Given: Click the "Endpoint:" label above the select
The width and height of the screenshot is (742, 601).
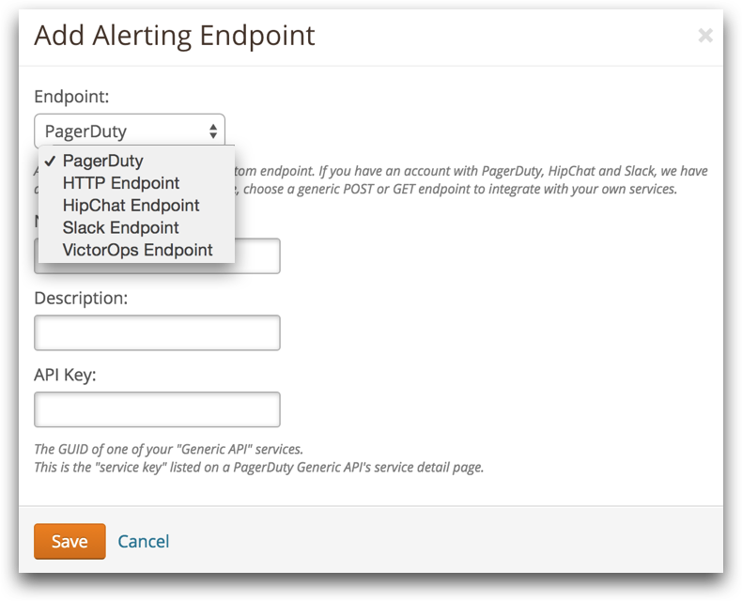Looking at the screenshot, I should pyautogui.click(x=71, y=97).
